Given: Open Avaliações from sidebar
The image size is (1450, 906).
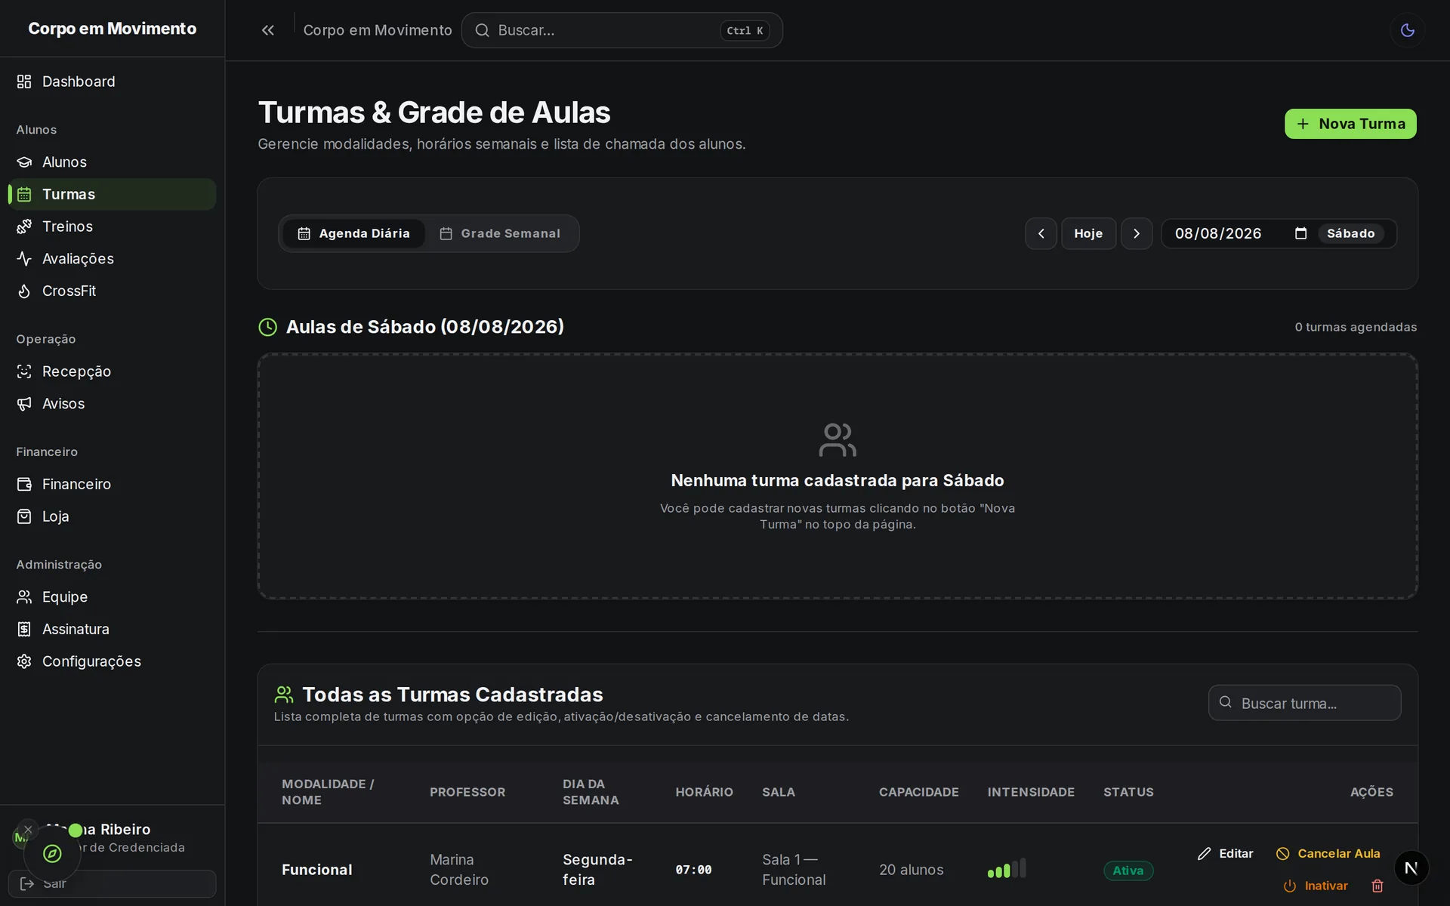Looking at the screenshot, I should click(x=112, y=259).
